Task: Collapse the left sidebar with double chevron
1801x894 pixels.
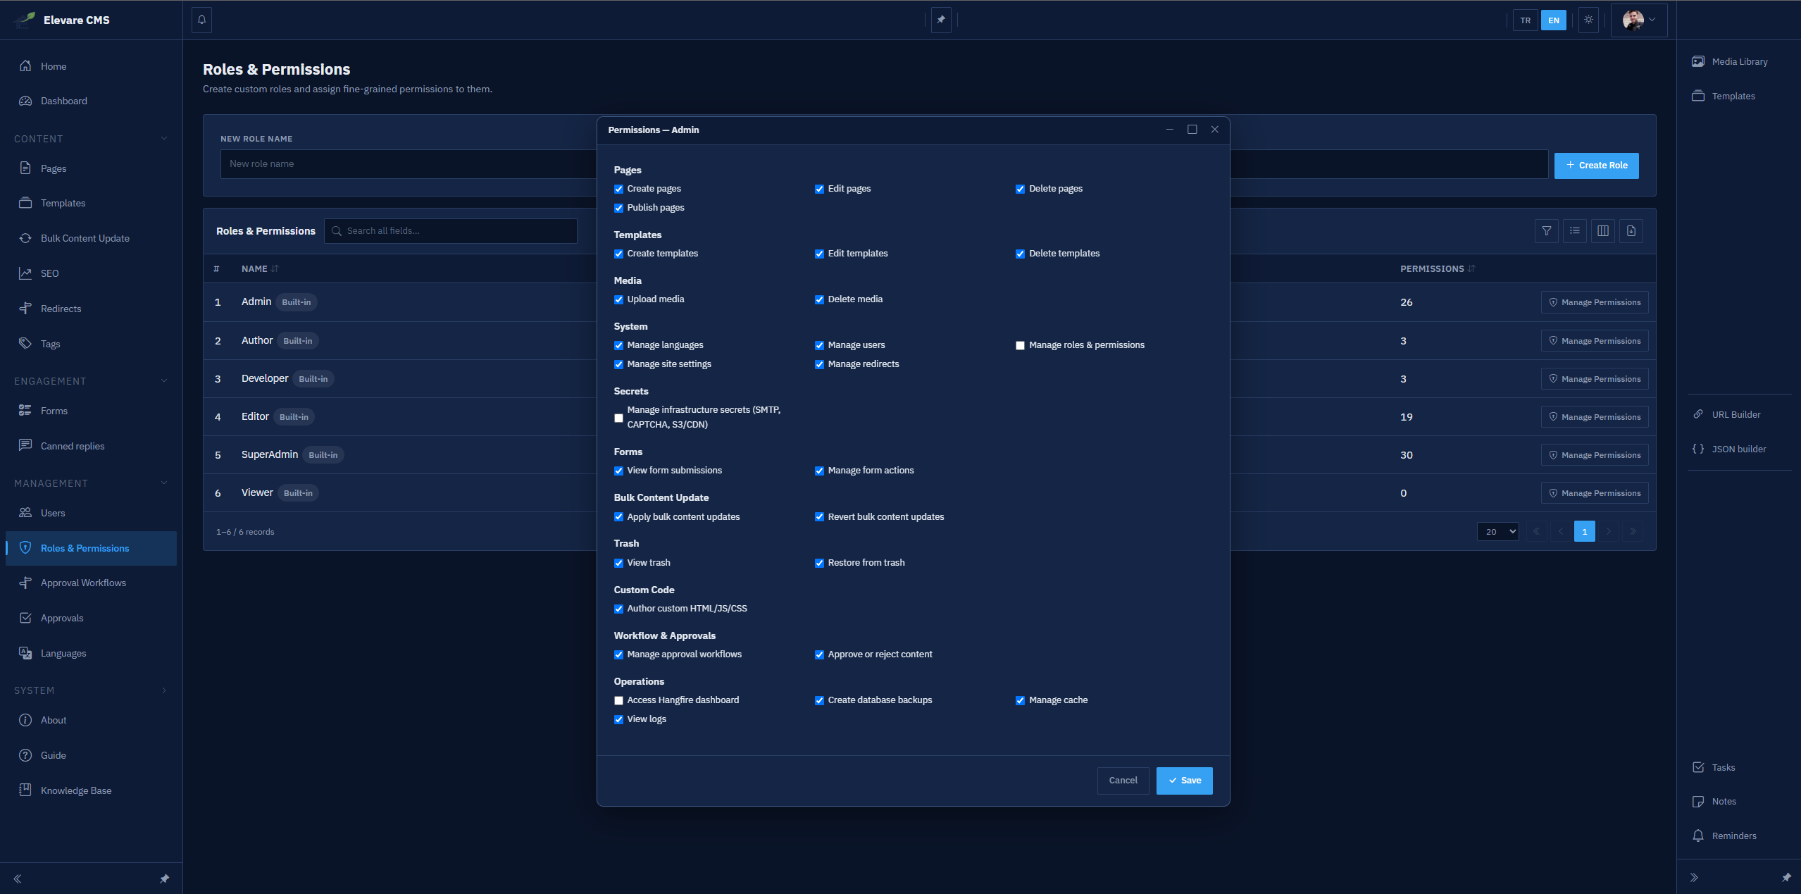Action: click(18, 879)
